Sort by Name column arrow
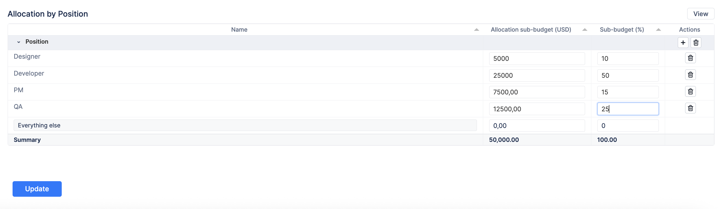This screenshot has height=209, width=726. coord(476,29)
